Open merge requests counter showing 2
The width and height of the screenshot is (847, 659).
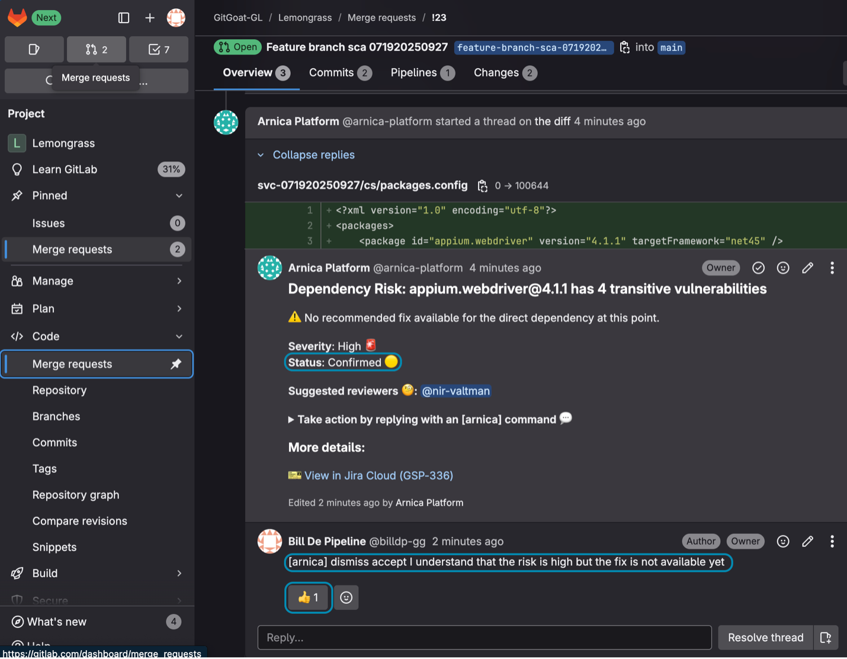tap(97, 49)
